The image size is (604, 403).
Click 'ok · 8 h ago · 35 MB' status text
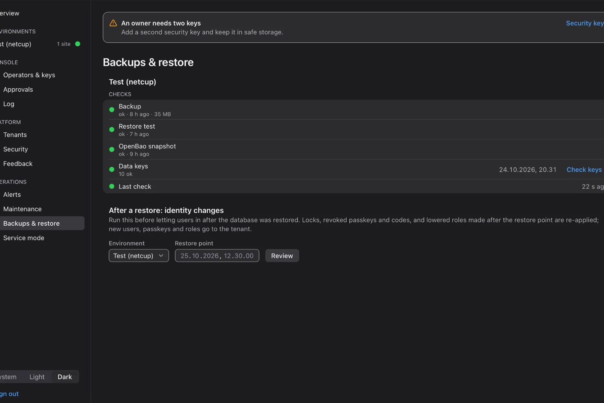145,114
